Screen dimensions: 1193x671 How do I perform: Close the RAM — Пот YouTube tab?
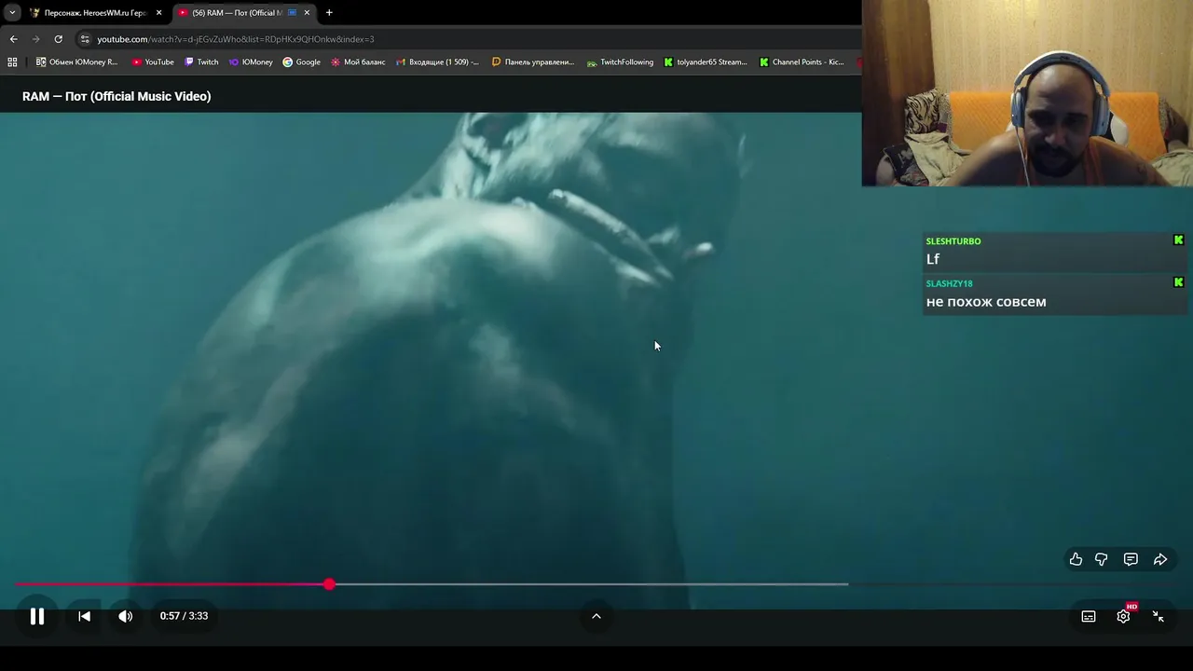pyautogui.click(x=307, y=13)
